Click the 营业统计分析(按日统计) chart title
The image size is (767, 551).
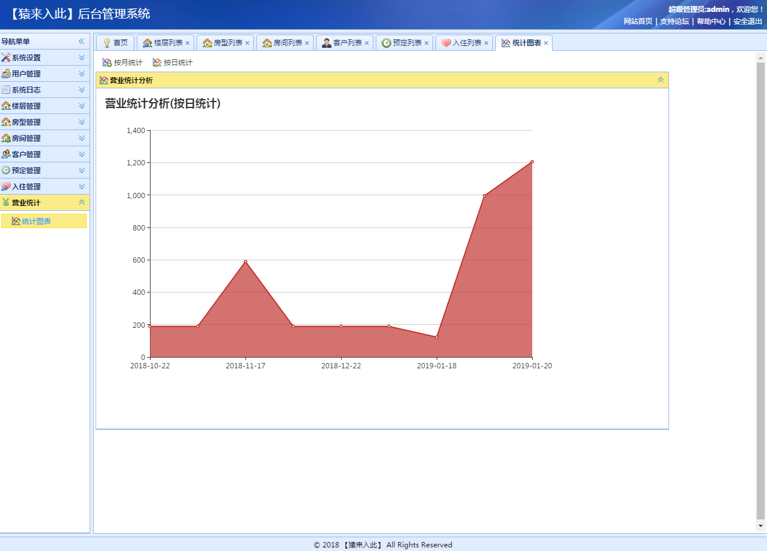pos(163,103)
